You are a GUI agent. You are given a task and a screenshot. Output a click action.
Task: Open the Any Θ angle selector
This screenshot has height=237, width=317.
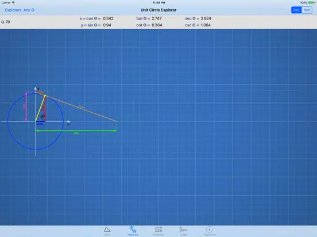(x=29, y=10)
